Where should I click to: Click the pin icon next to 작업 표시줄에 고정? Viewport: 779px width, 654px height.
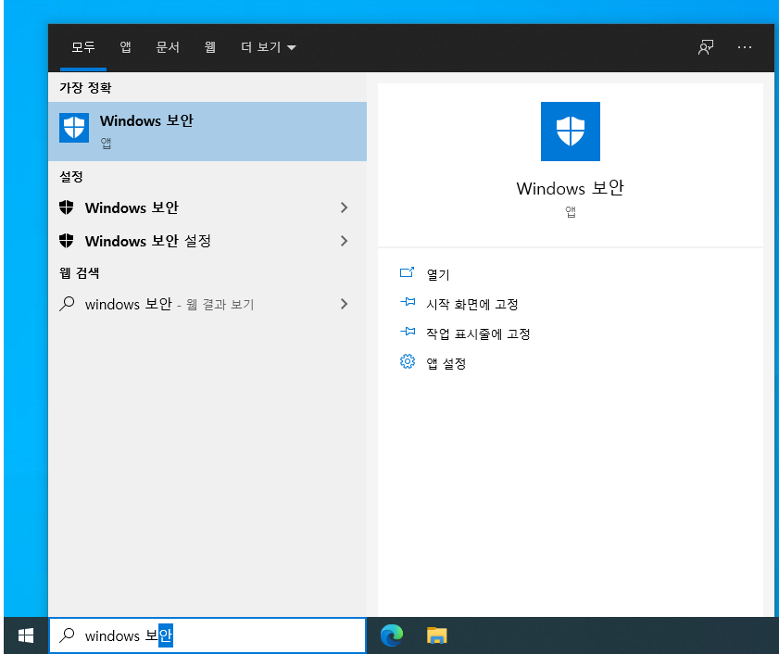coord(408,331)
